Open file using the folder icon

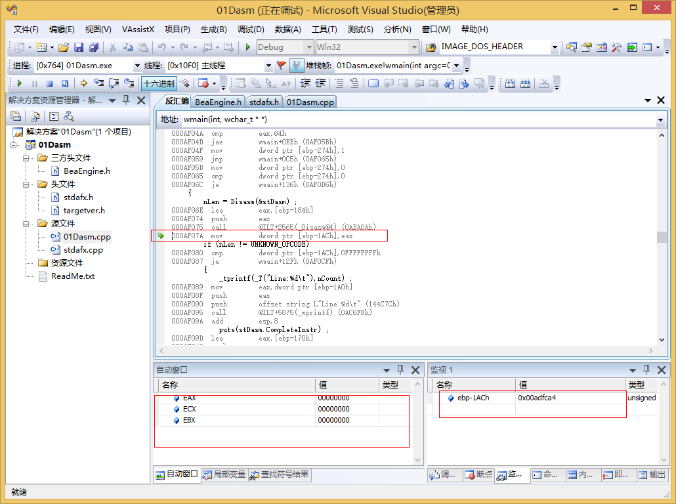(x=64, y=47)
